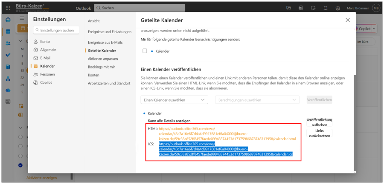Go to Ereignisse aus E-Mails
The image size is (384, 184).
[x=105, y=42]
